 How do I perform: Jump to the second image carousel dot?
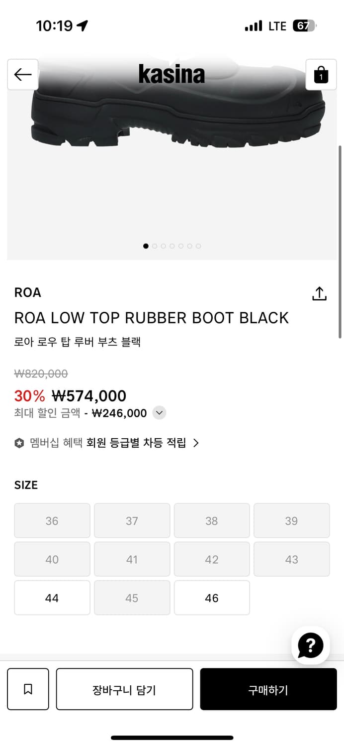tap(155, 246)
